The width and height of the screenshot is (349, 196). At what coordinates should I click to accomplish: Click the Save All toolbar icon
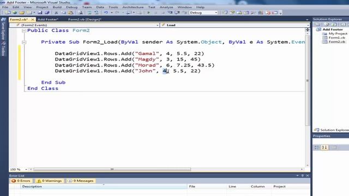pyautogui.click(x=47, y=13)
